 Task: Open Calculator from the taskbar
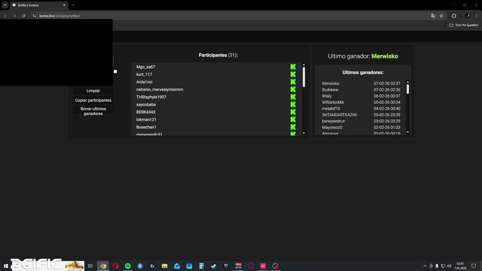coord(201,266)
